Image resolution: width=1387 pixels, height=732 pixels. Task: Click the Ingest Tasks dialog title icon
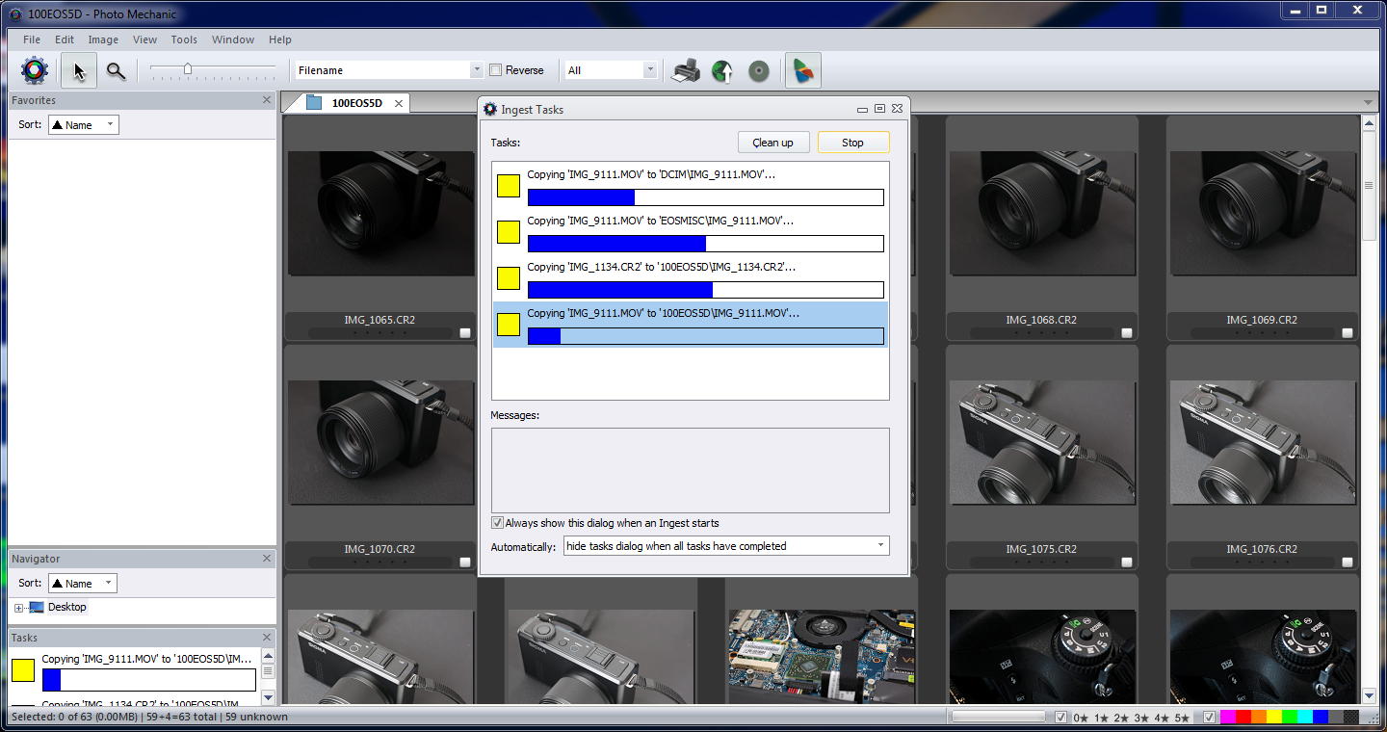(490, 109)
